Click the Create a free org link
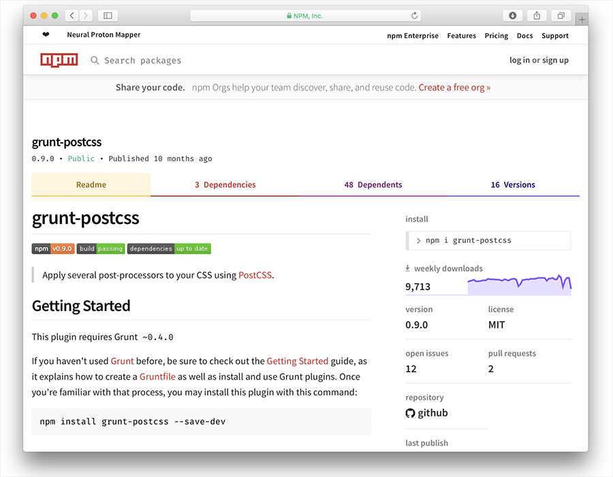613x477 pixels. tap(454, 88)
